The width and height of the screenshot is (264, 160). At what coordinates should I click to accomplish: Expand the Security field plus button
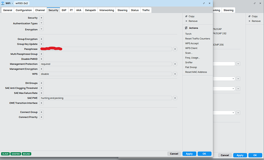[x=41, y=18]
